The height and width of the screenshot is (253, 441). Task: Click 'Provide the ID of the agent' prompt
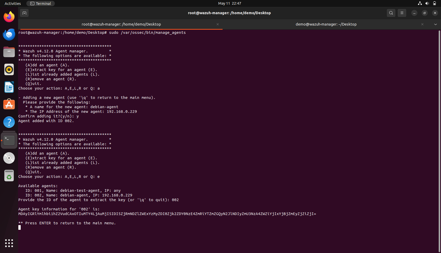point(98,200)
